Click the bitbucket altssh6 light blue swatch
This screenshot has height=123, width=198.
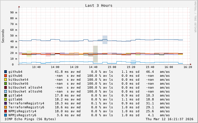coord(6,91)
